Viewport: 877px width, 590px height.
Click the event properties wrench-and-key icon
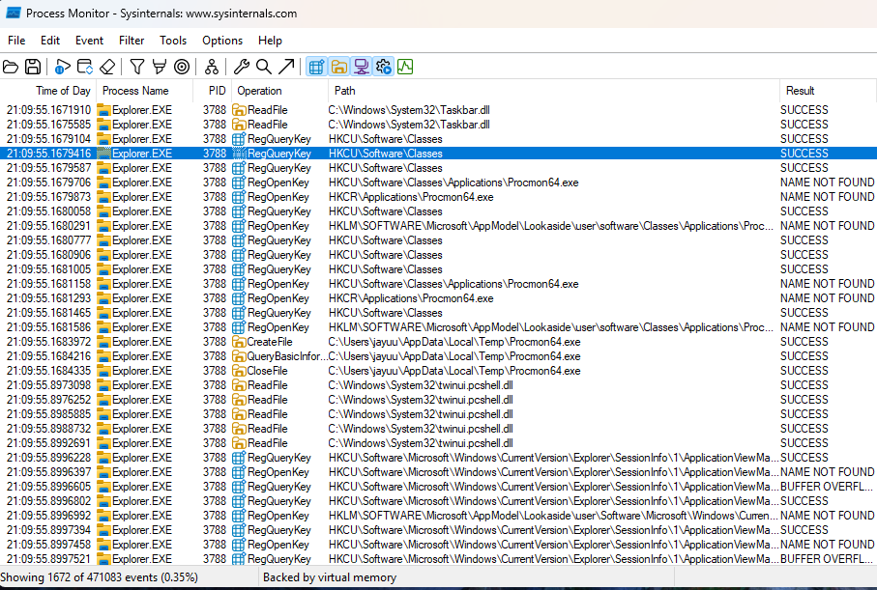[241, 67]
